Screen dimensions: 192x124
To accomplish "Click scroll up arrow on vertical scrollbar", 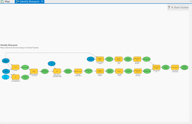I will coord(191,6).
